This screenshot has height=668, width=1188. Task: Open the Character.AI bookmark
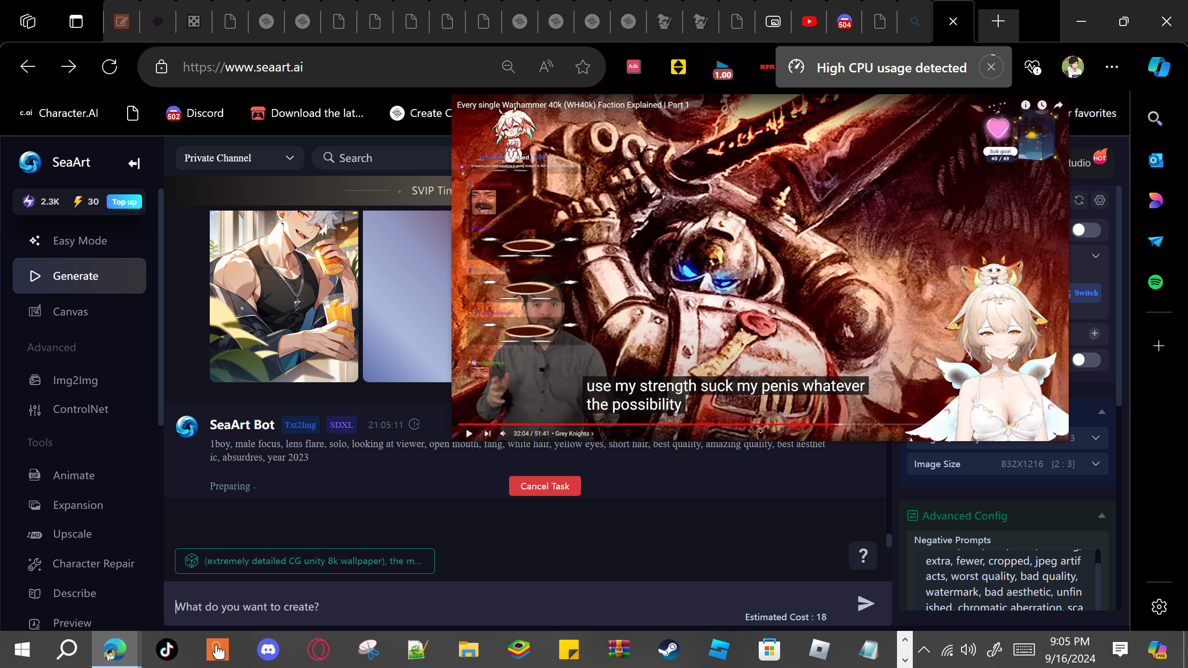click(59, 113)
